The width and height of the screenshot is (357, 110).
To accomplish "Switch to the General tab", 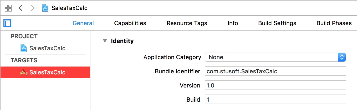I will [x=83, y=23].
